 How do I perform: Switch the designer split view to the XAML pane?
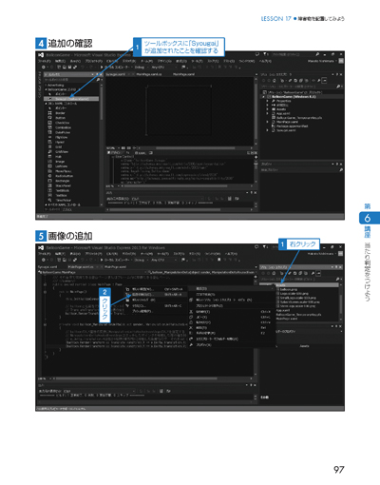[x=141, y=153]
